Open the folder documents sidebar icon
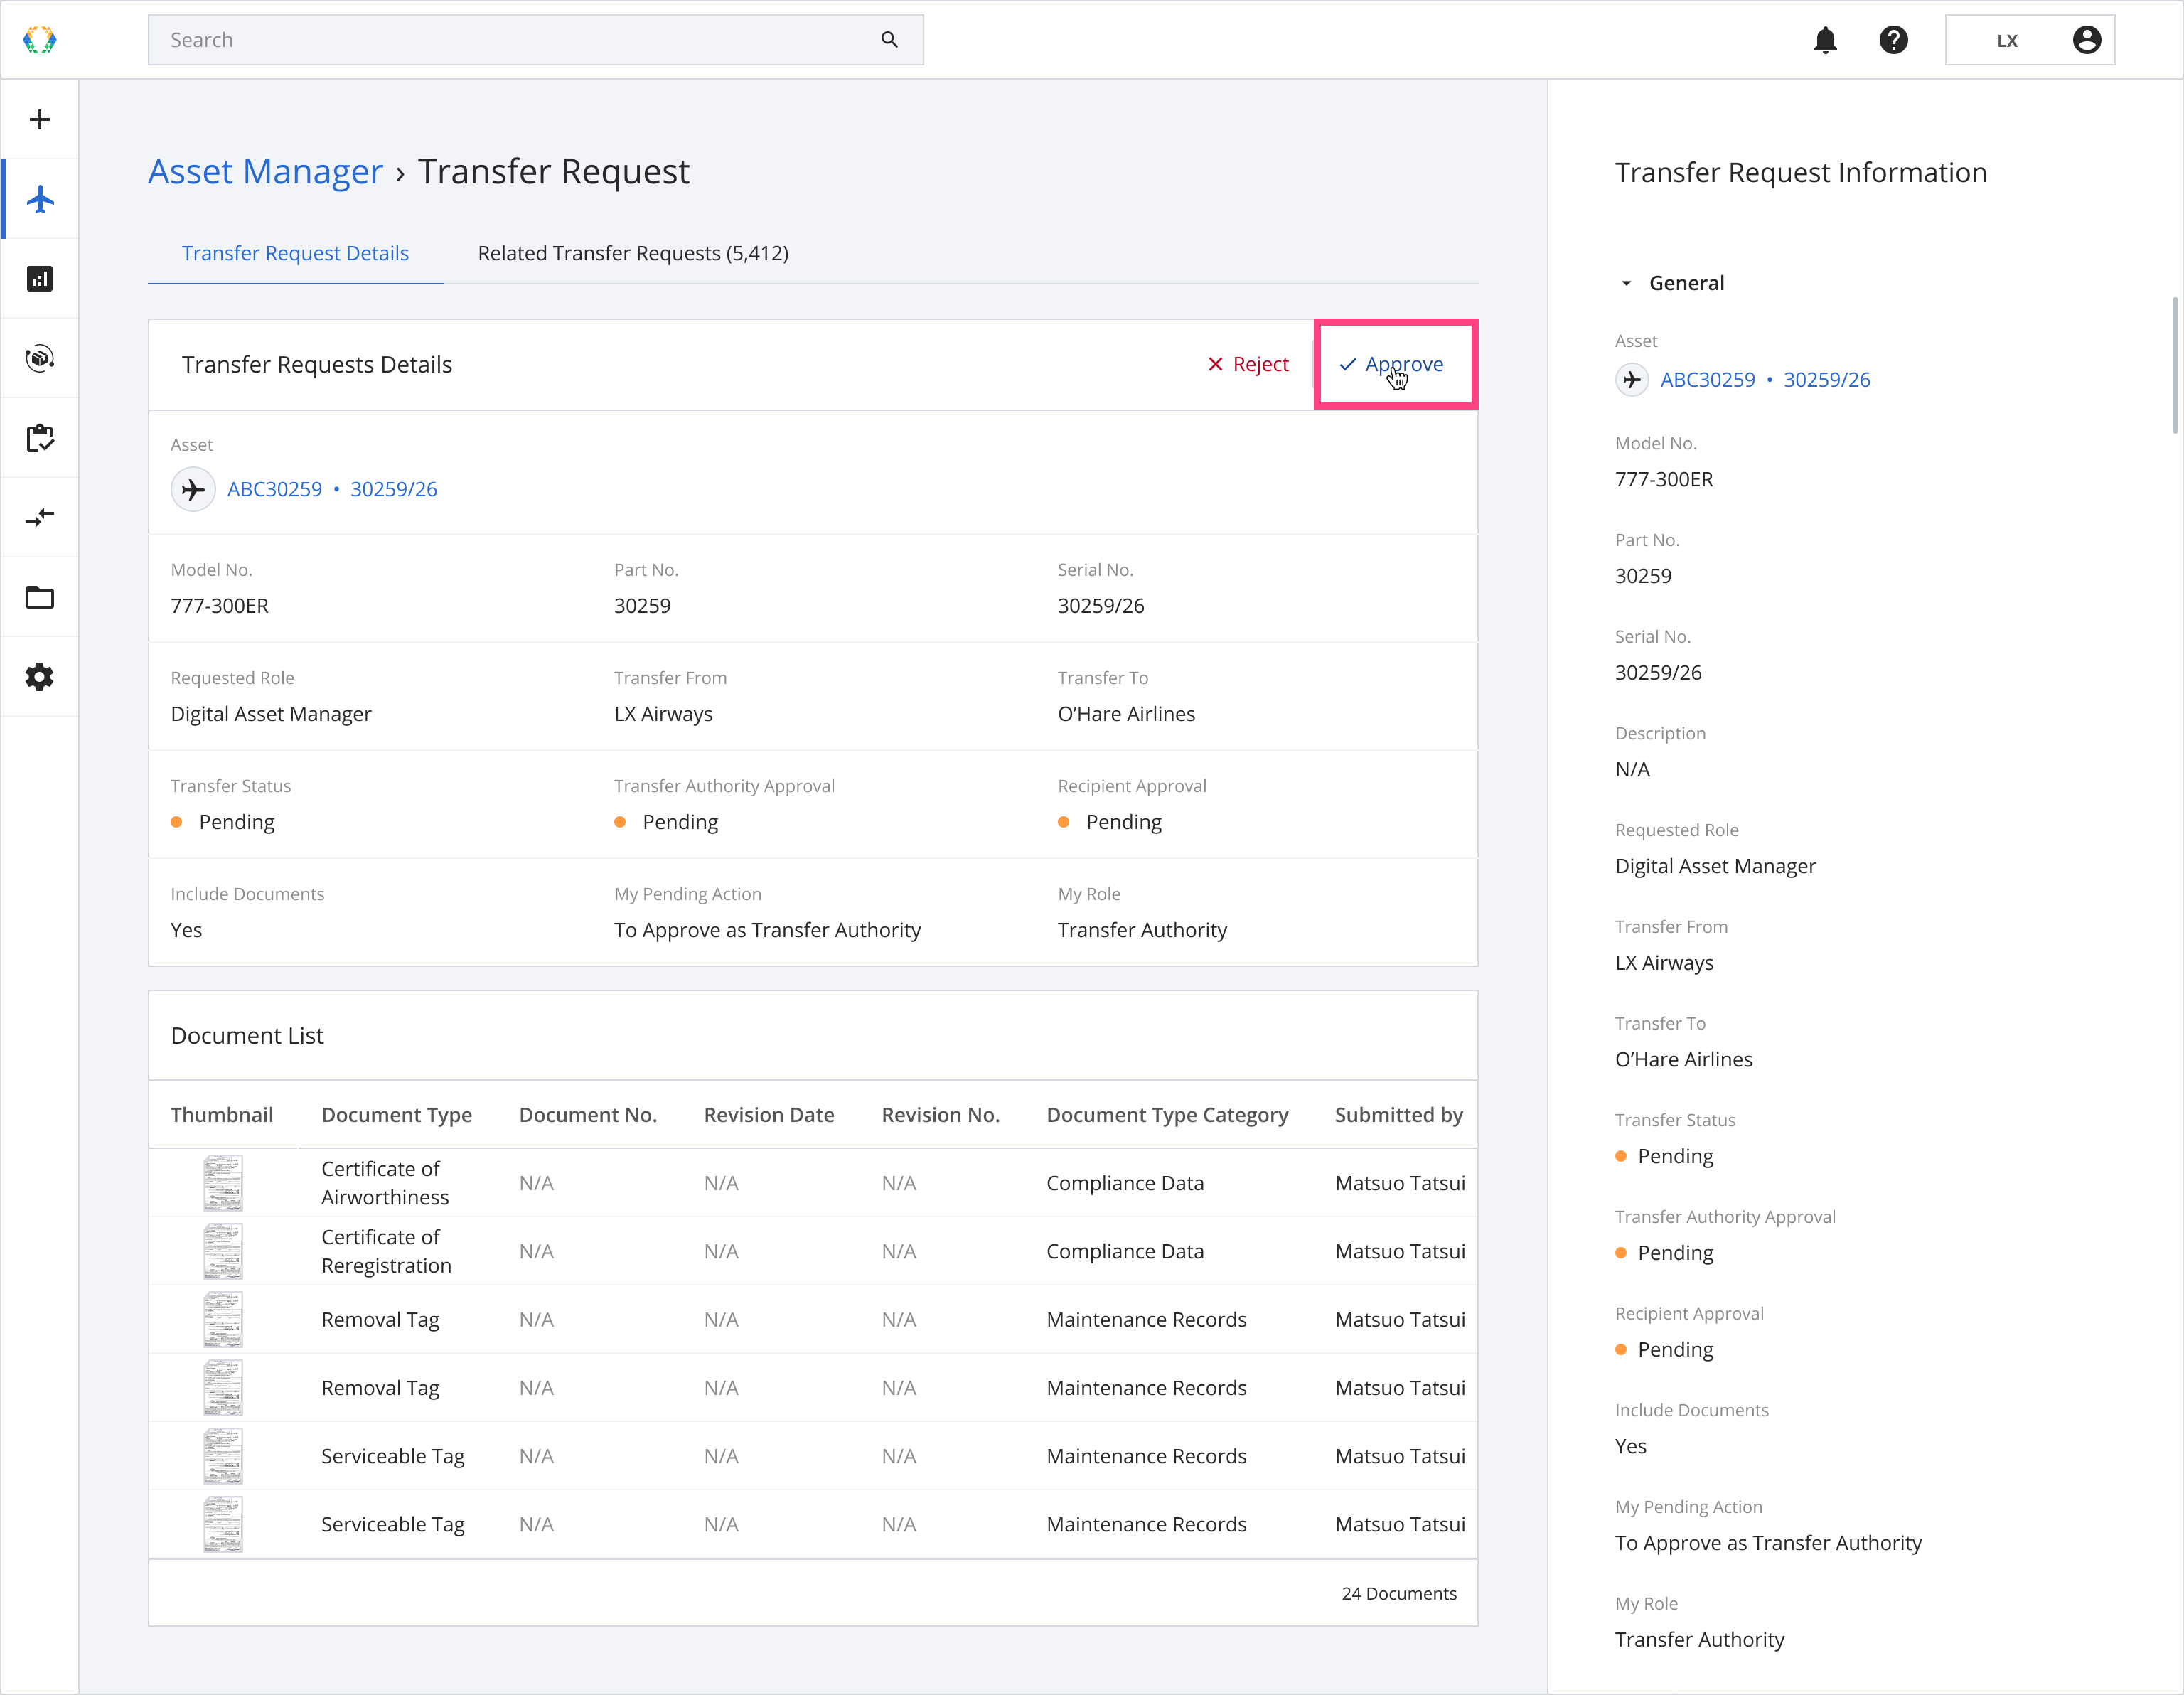Image resolution: width=2184 pixels, height=1695 pixels. (x=40, y=598)
